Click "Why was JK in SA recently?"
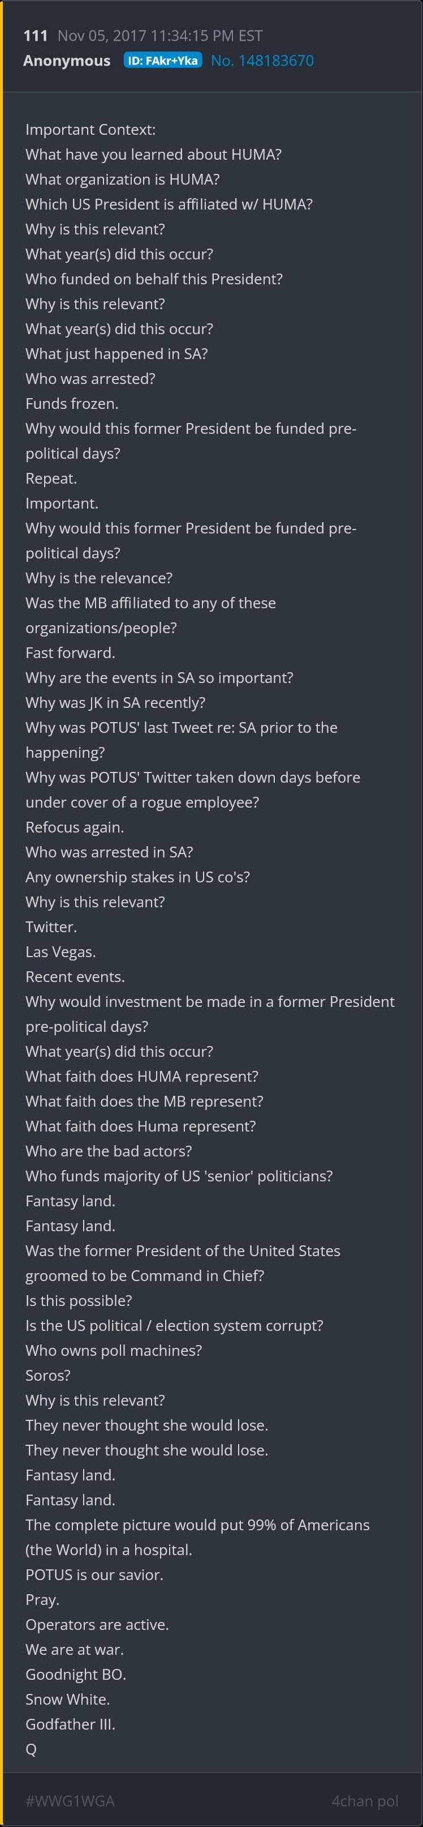 pyautogui.click(x=115, y=702)
